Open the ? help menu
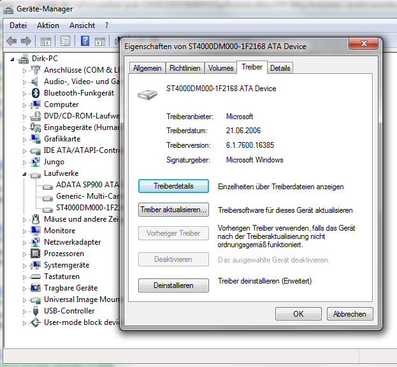397x367 pixels. (106, 25)
